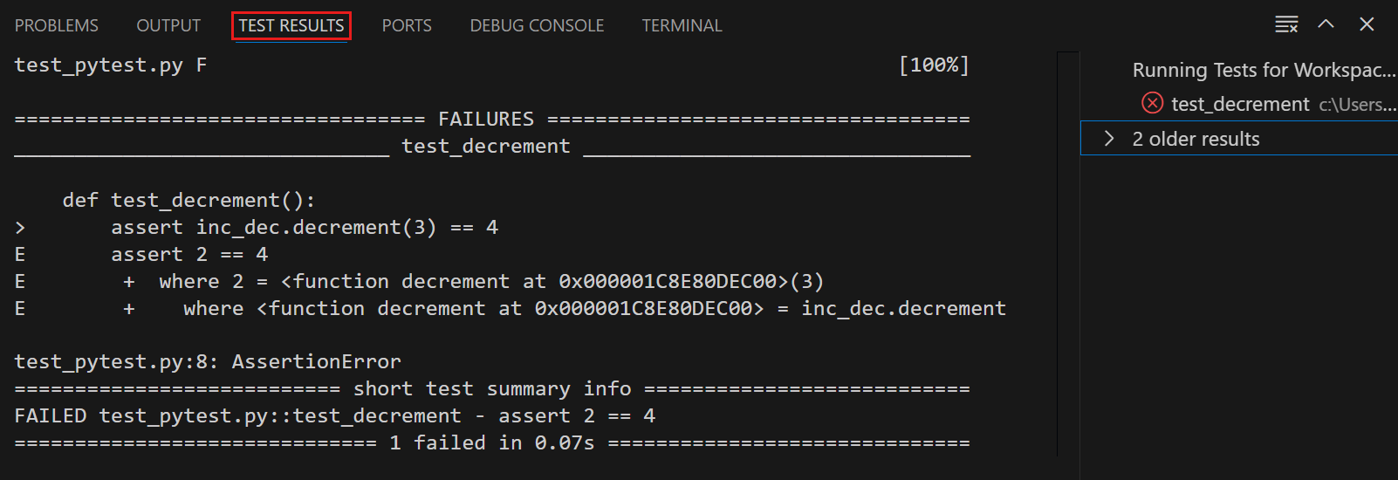
Task: Click the c:\Users path beside test_decrement
Action: coord(1357,105)
